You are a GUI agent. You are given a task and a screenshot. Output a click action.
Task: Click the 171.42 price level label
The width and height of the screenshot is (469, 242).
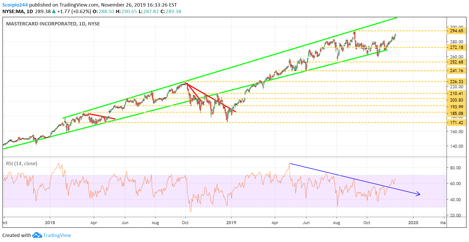(x=456, y=123)
